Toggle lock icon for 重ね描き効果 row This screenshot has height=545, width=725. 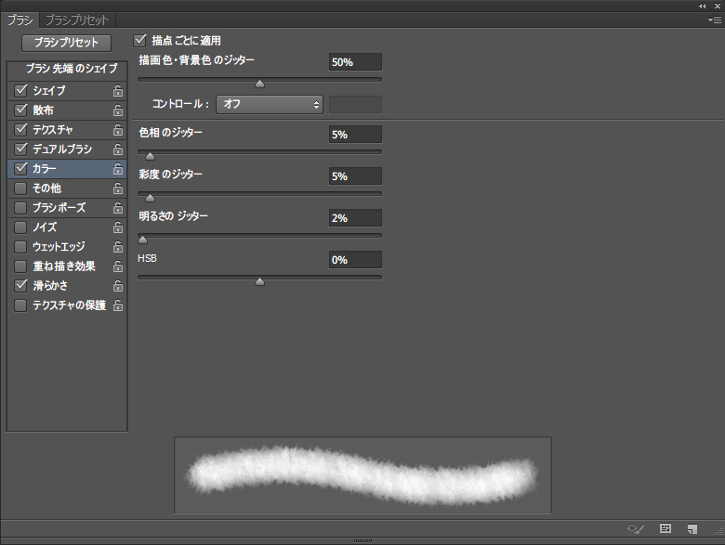click(118, 266)
